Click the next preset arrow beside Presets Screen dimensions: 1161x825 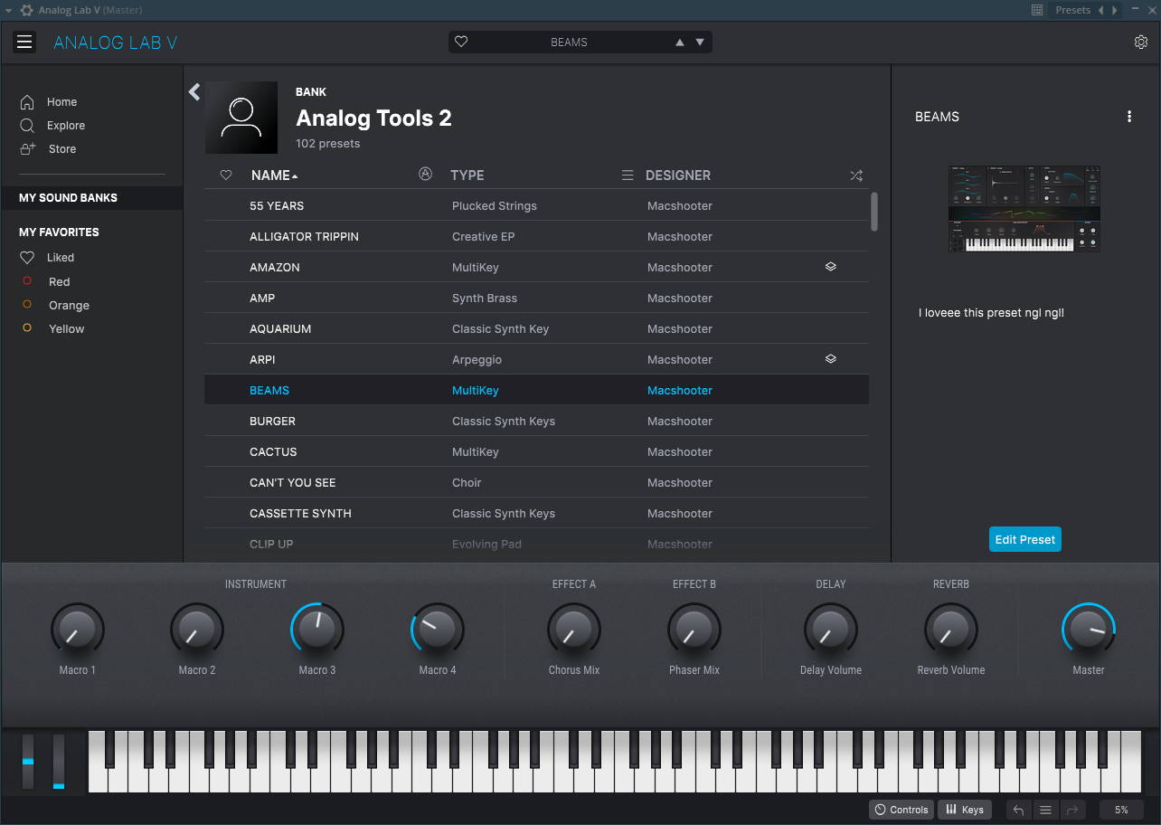click(x=1116, y=9)
